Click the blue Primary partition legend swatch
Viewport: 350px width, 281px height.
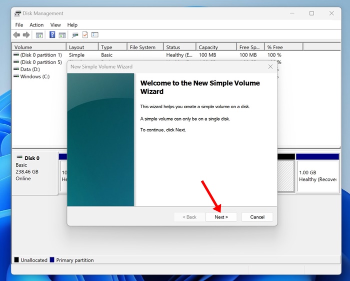pyautogui.click(x=52, y=260)
